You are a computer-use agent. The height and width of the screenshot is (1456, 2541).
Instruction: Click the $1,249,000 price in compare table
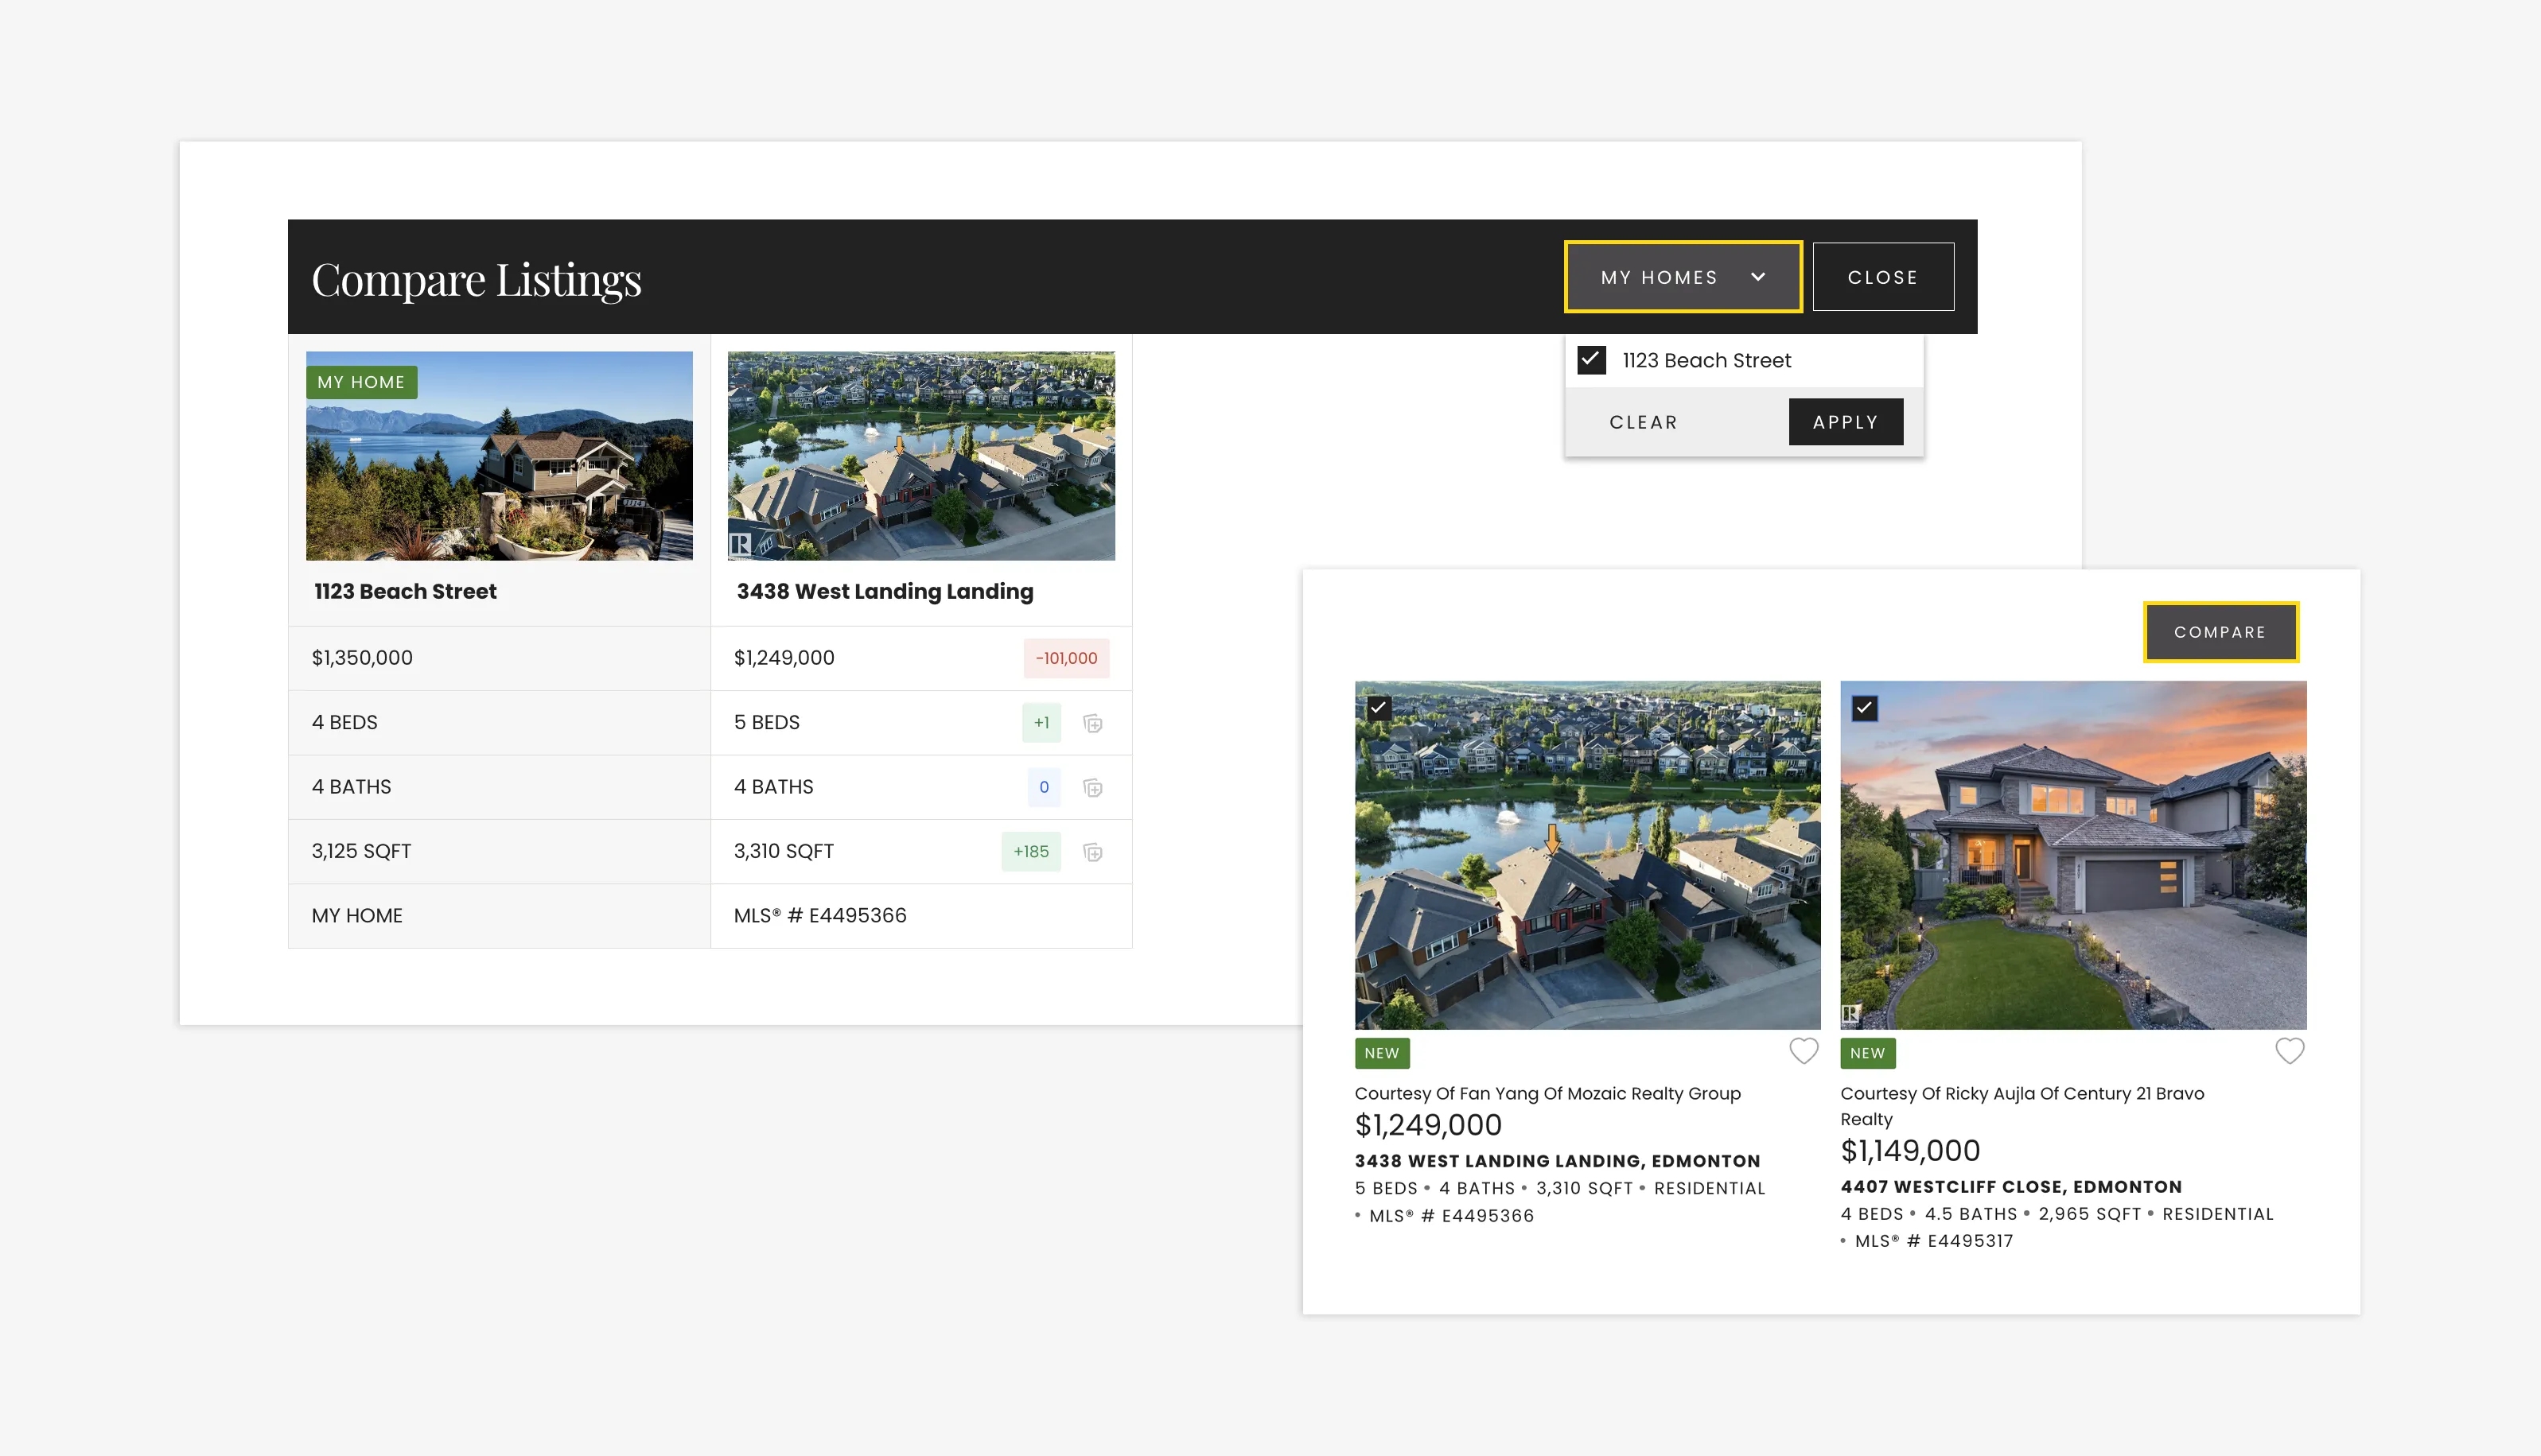pyautogui.click(x=784, y=658)
